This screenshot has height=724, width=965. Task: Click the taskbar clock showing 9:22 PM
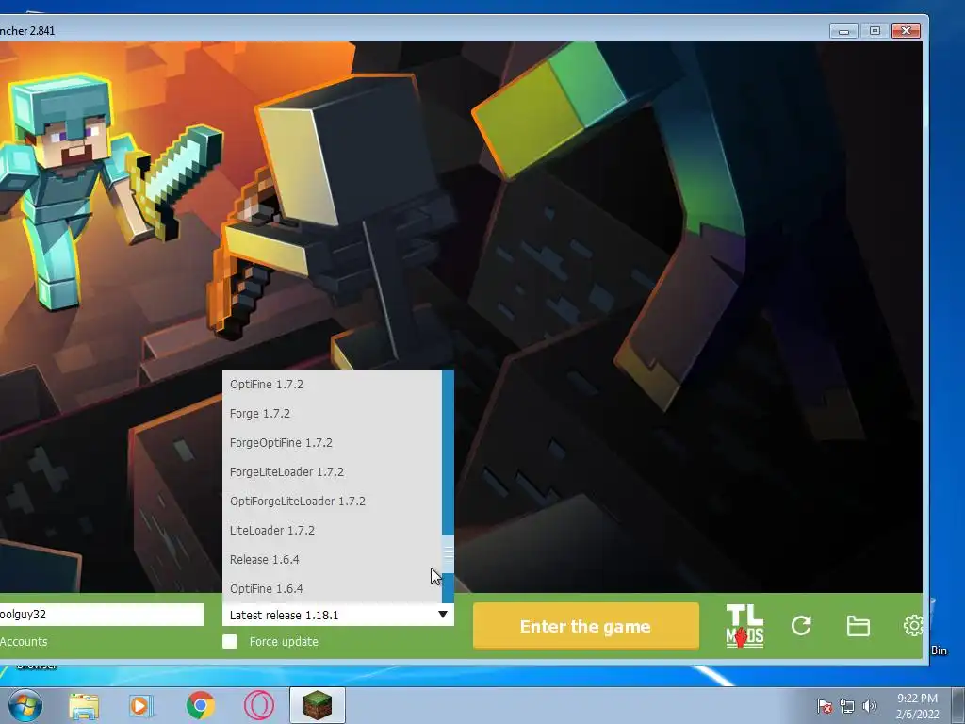[x=917, y=706]
